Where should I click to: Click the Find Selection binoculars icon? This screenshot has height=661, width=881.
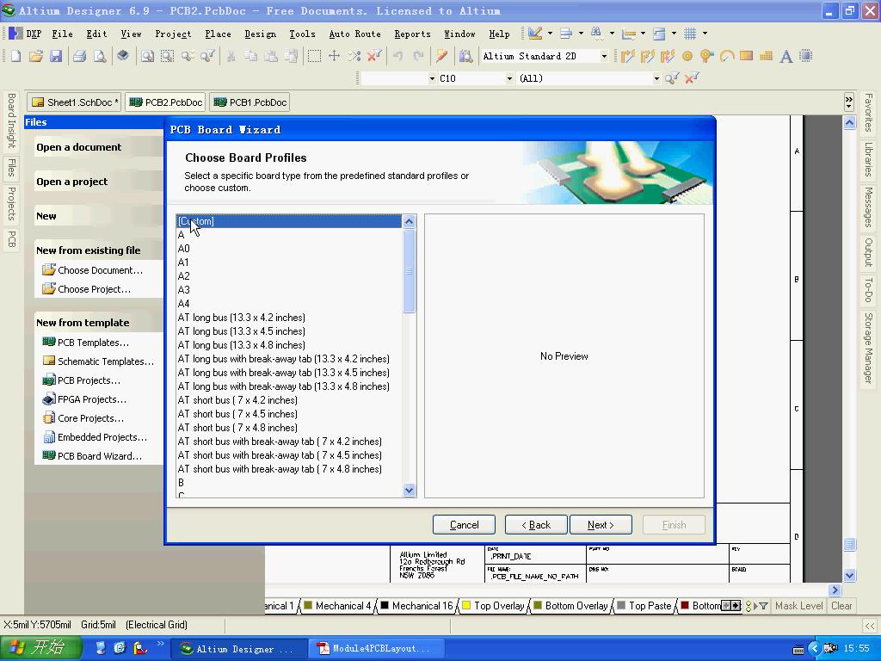[597, 34]
